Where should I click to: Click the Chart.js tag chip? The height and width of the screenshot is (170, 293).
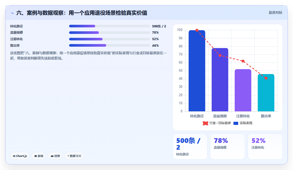tap(20, 156)
